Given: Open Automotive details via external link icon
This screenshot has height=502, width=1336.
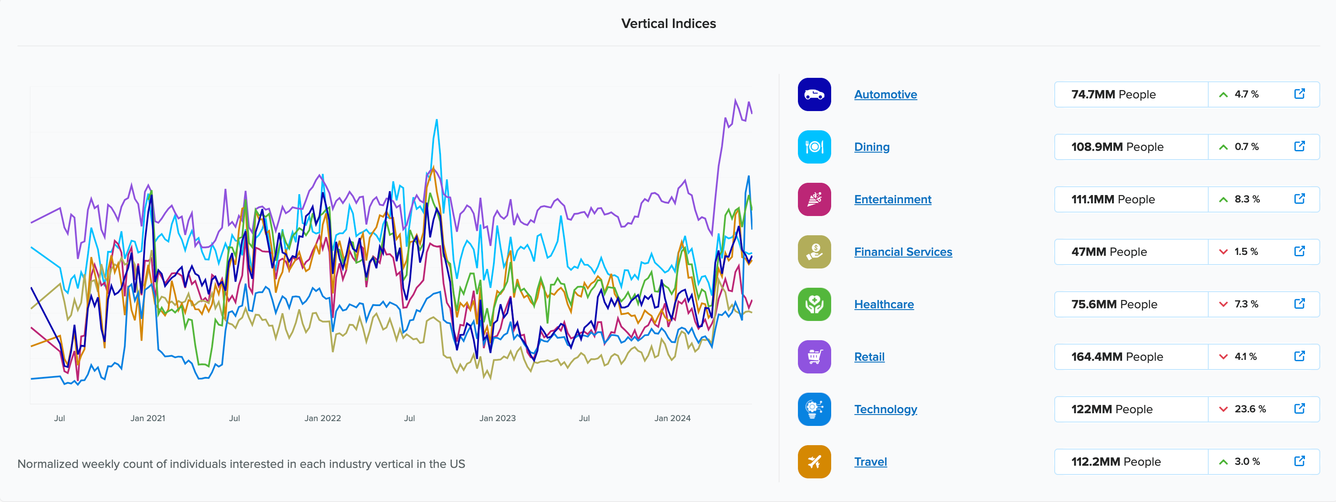Looking at the screenshot, I should 1299,94.
